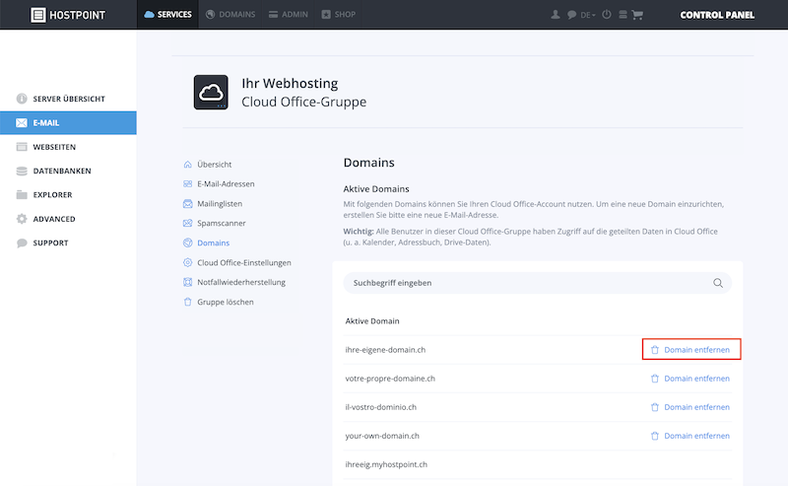
Task: Open Cloud Office-Einstellungen link
Action: click(243, 262)
